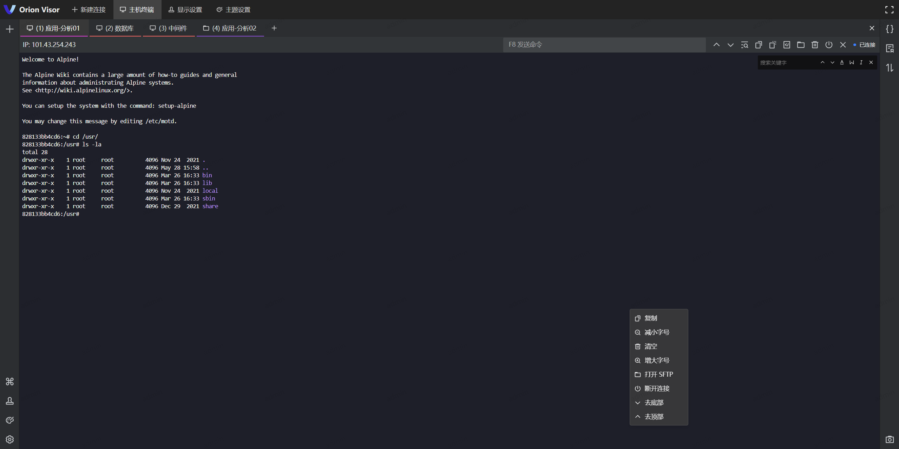
Task: Click the SFTP folder icon in toolbar
Action: point(801,45)
